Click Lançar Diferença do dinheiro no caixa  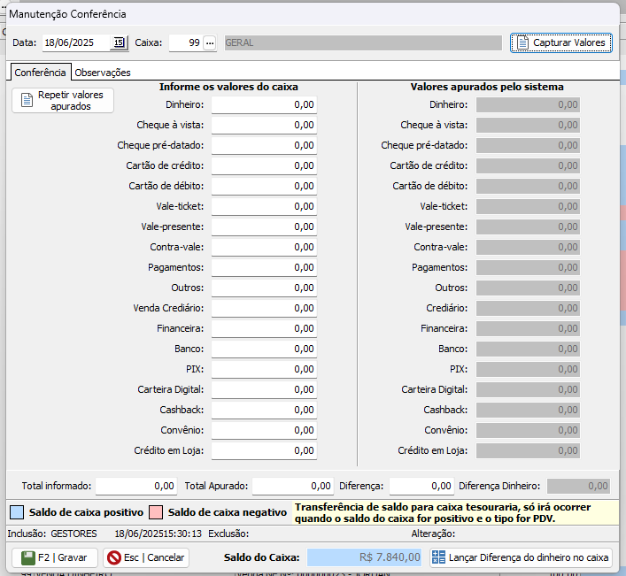point(521,557)
